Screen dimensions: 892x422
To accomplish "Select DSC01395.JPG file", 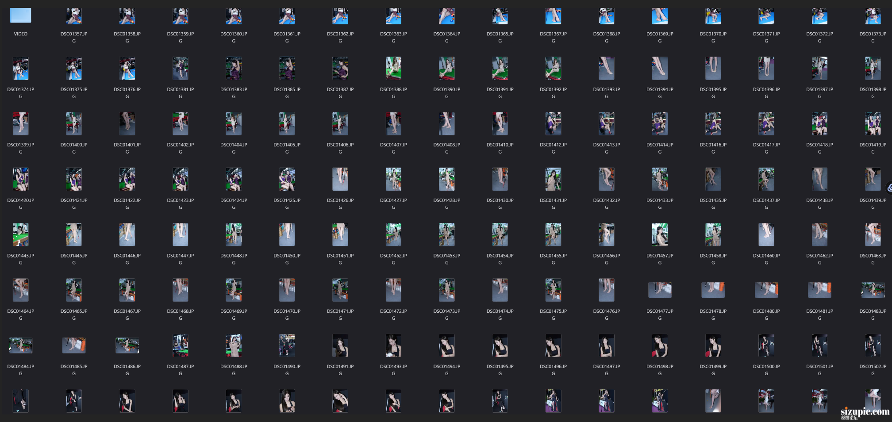I will (713, 68).
